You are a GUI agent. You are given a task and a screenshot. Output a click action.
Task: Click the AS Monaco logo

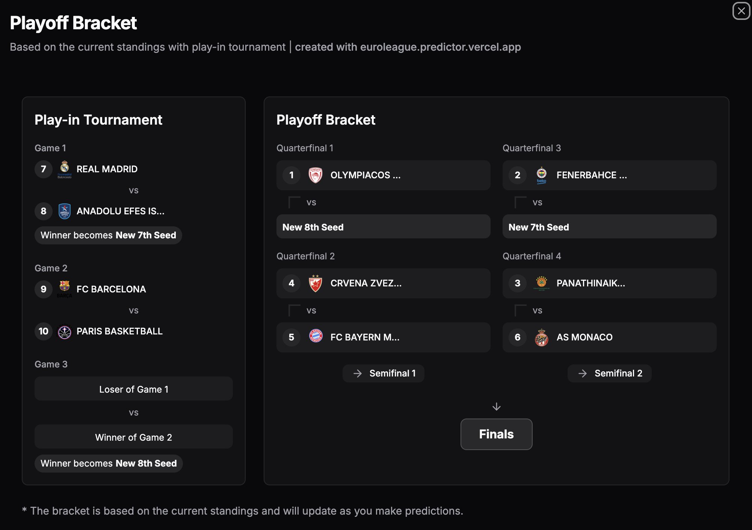(x=542, y=337)
